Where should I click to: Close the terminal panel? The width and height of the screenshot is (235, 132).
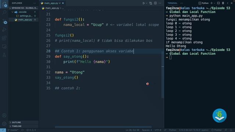[232, 3]
